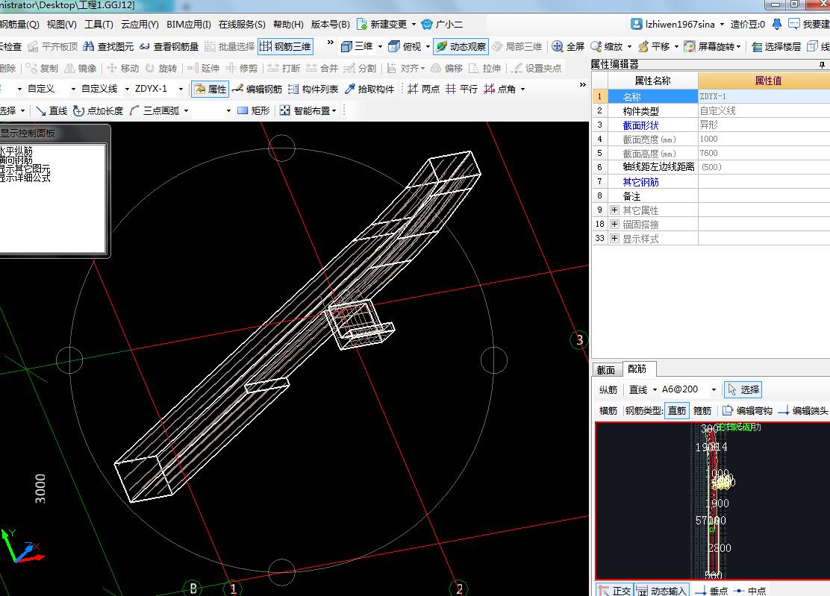Open 智能布置 tool
830x596 pixels.
coord(305,110)
